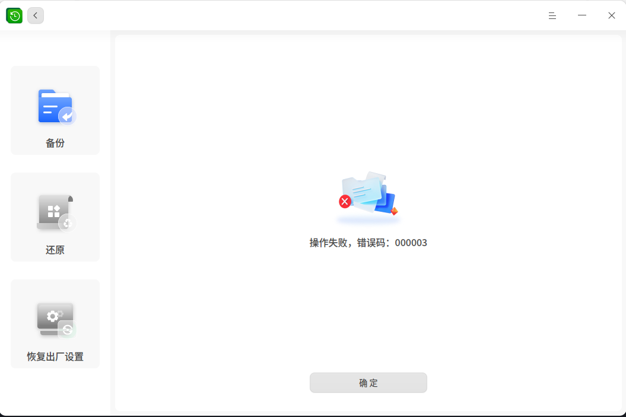
Task: Close the backup tool window
Action: click(612, 15)
